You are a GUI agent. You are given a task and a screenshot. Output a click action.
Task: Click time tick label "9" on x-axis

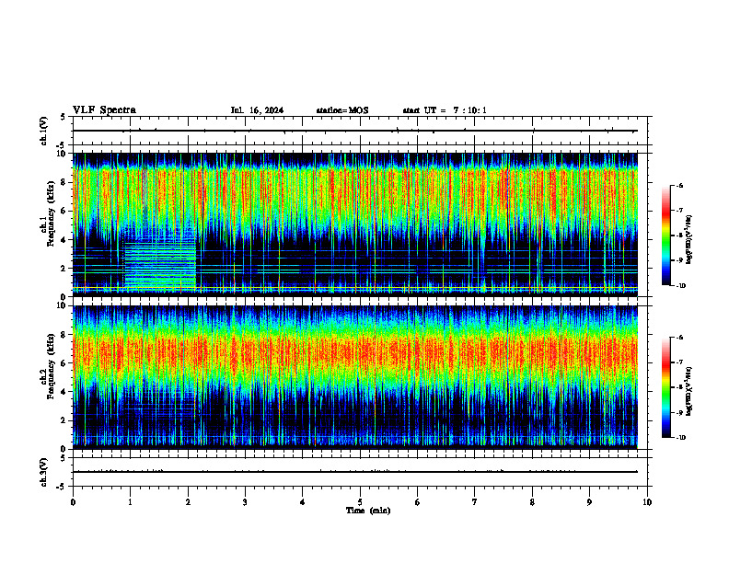click(589, 502)
